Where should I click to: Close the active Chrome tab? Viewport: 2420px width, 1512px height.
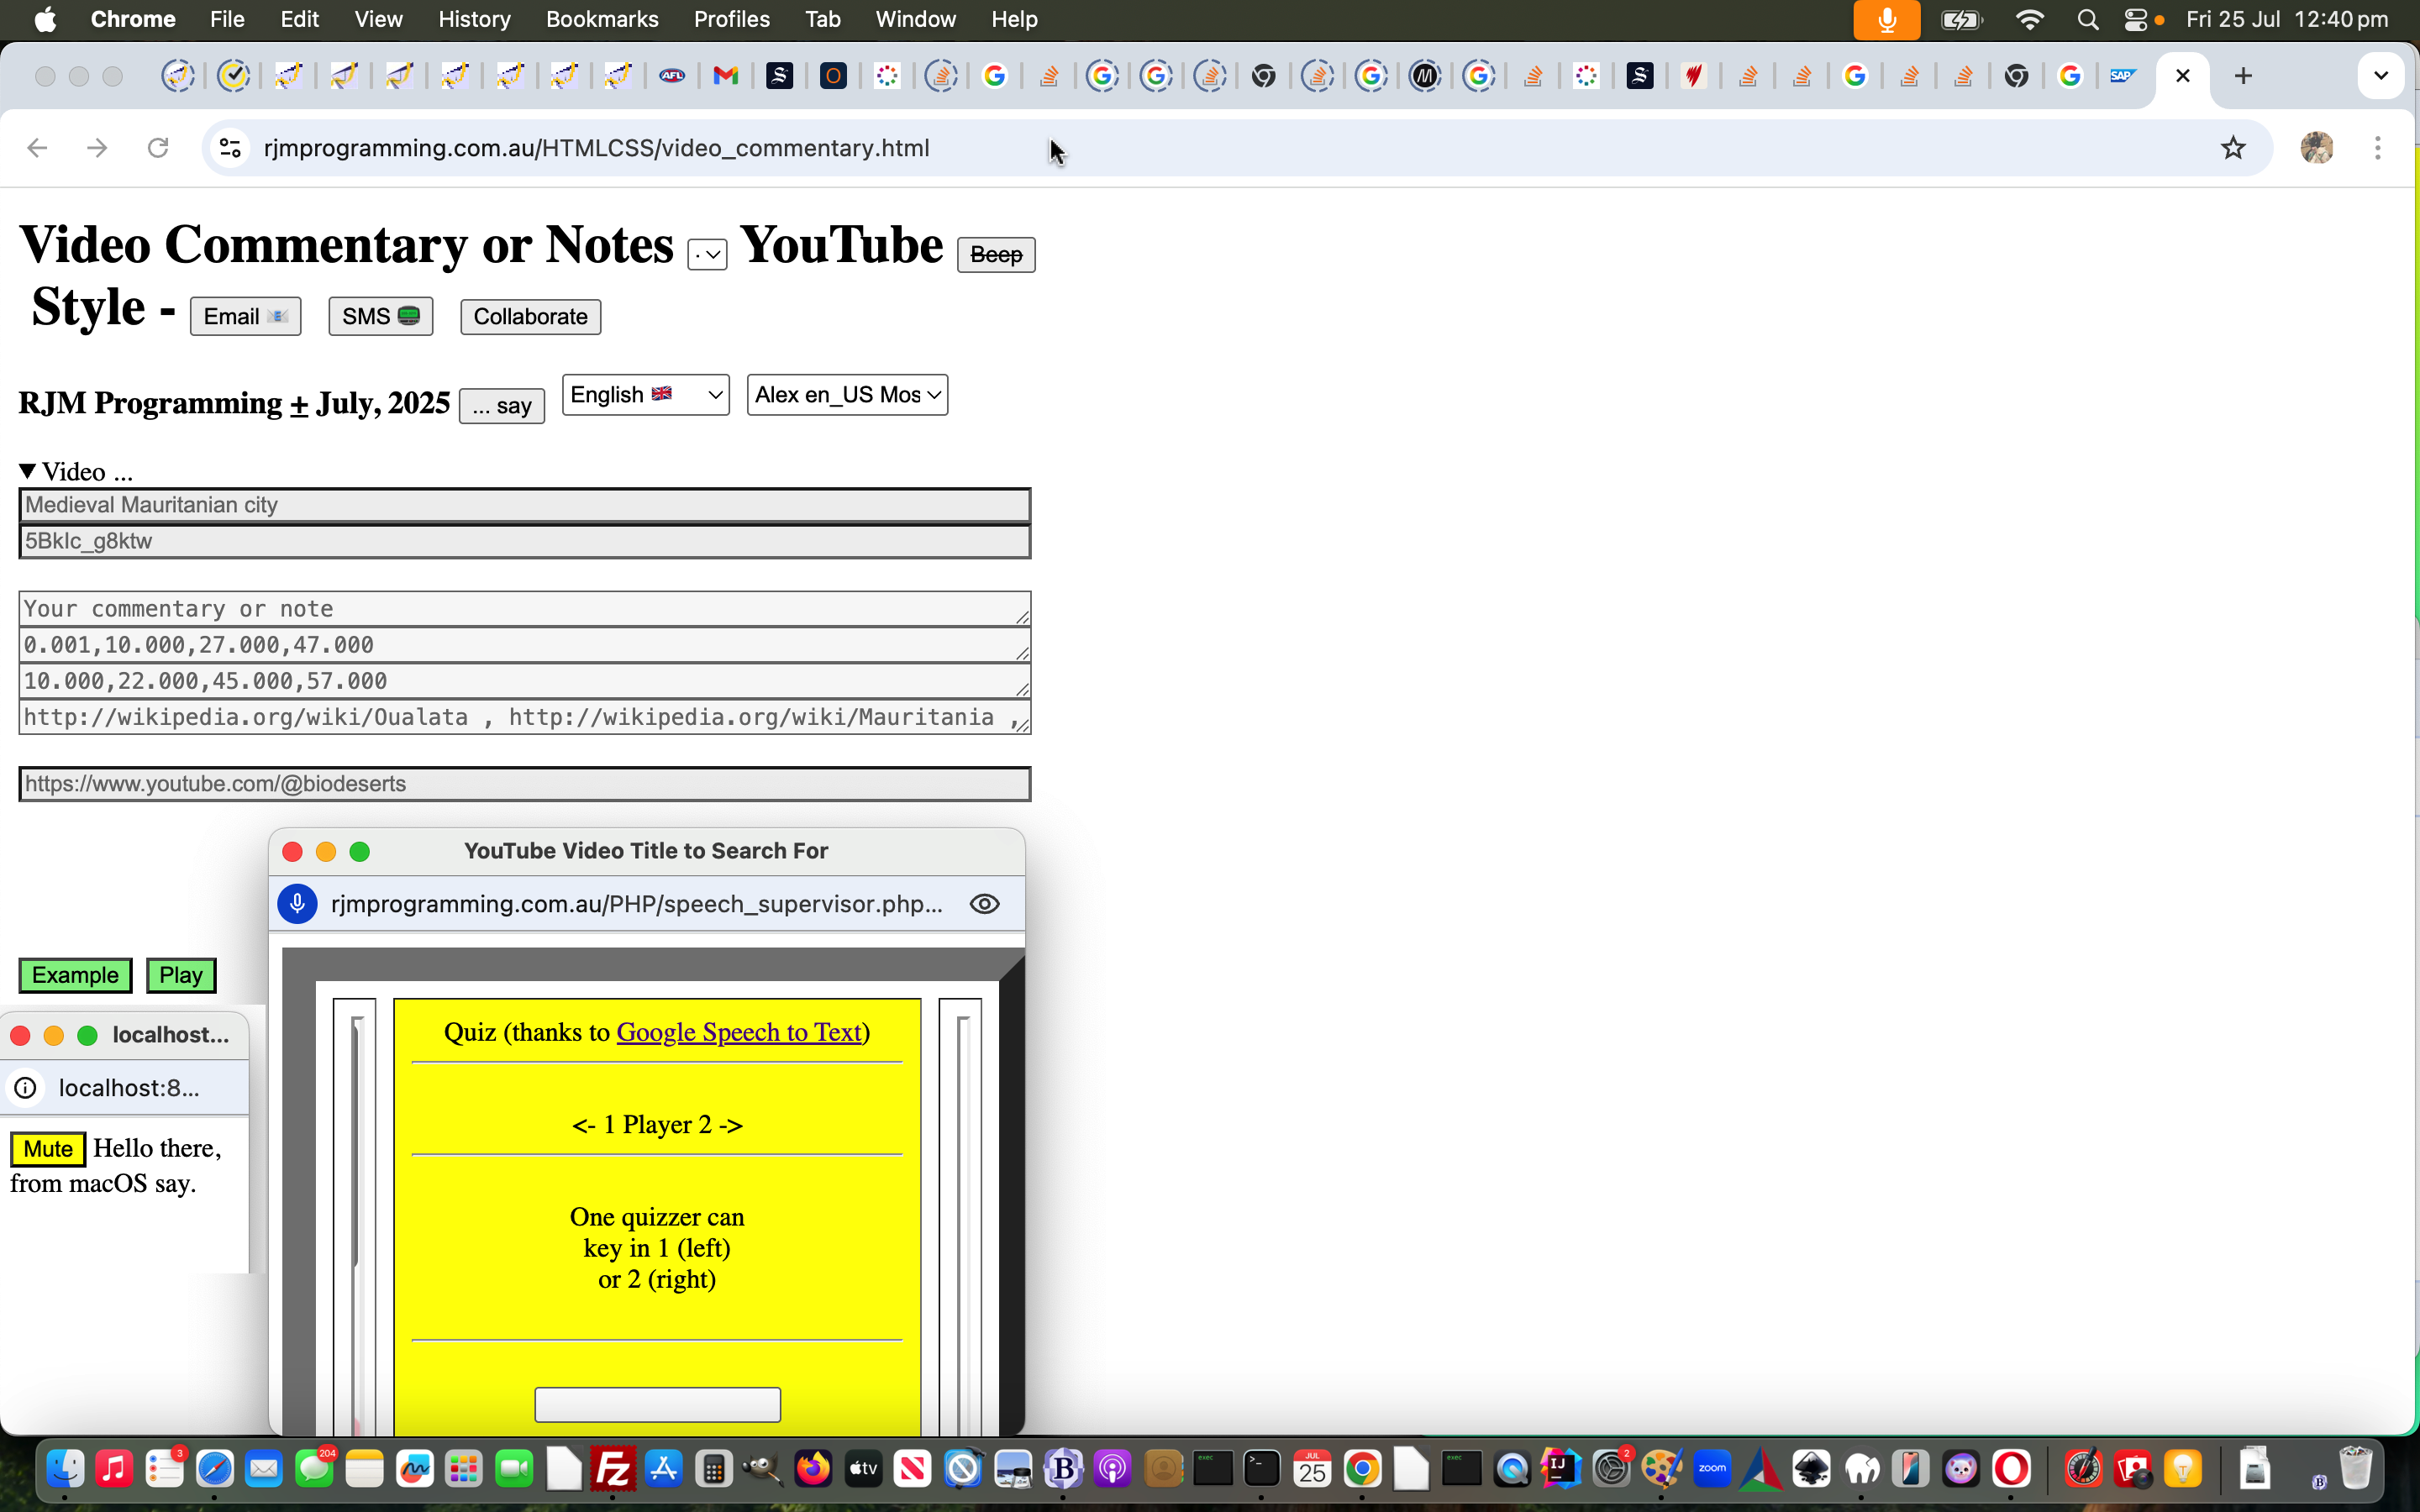click(x=2183, y=76)
